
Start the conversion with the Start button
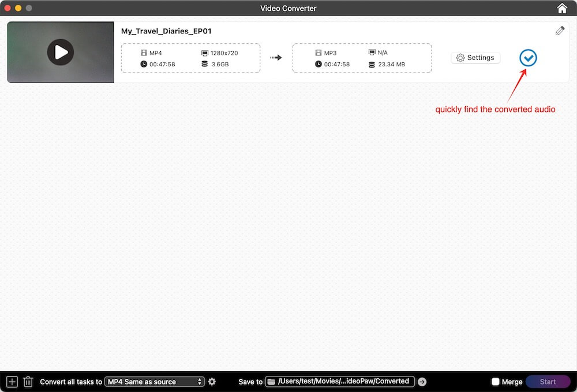(x=547, y=381)
